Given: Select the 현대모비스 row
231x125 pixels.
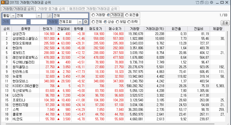Looking at the screenshot, I should click(x=113, y=81).
